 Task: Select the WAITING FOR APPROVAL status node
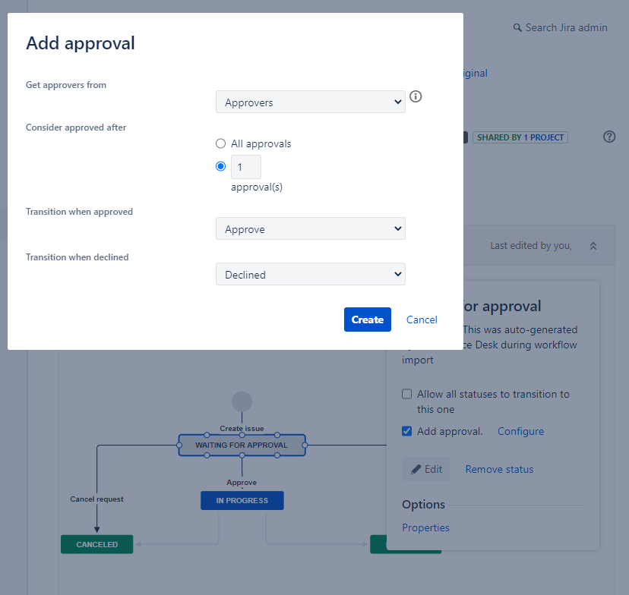(x=242, y=445)
